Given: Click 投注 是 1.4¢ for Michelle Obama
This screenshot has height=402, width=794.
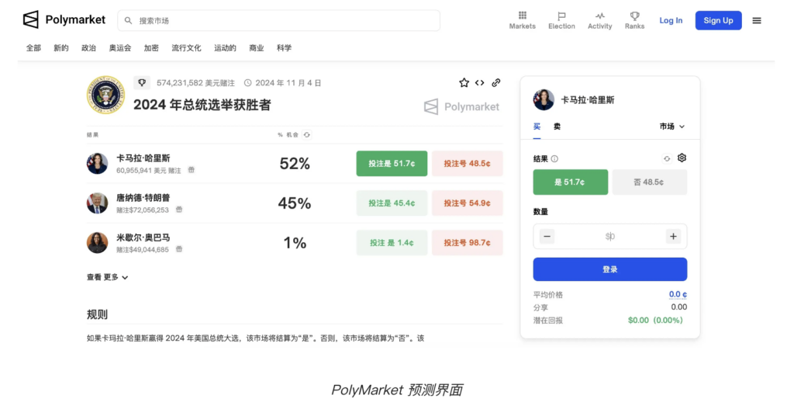Looking at the screenshot, I should tap(392, 243).
